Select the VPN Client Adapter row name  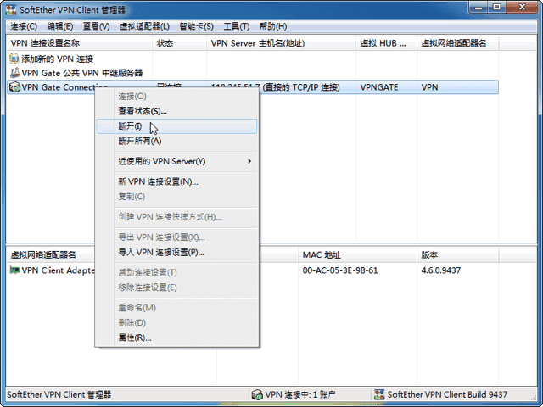coord(59,270)
